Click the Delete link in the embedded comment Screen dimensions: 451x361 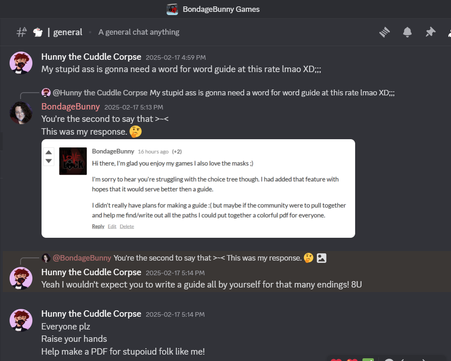point(127,226)
